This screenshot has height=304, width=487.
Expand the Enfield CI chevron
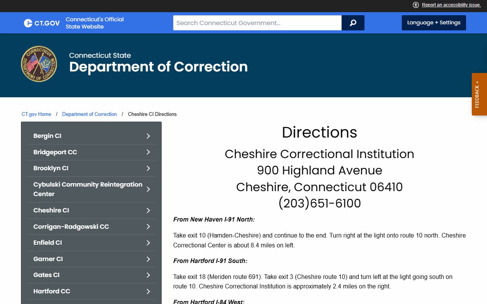[148, 243]
